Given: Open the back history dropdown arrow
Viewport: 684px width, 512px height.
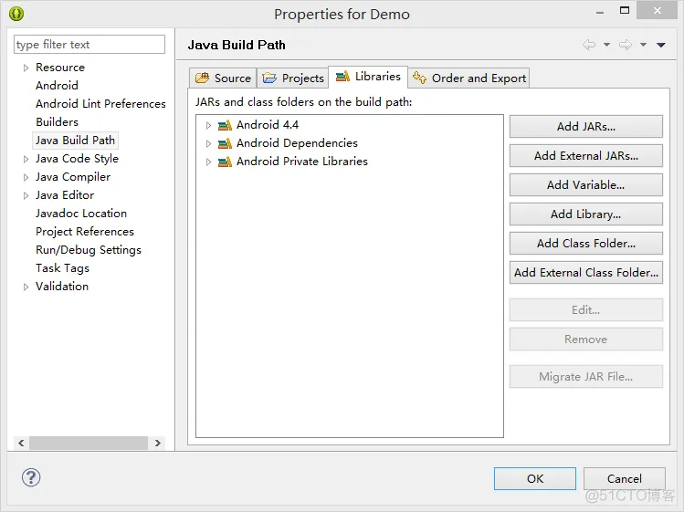Looking at the screenshot, I should (x=606, y=45).
